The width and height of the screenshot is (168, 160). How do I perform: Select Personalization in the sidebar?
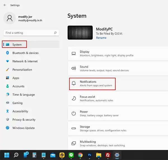[x=22, y=70]
